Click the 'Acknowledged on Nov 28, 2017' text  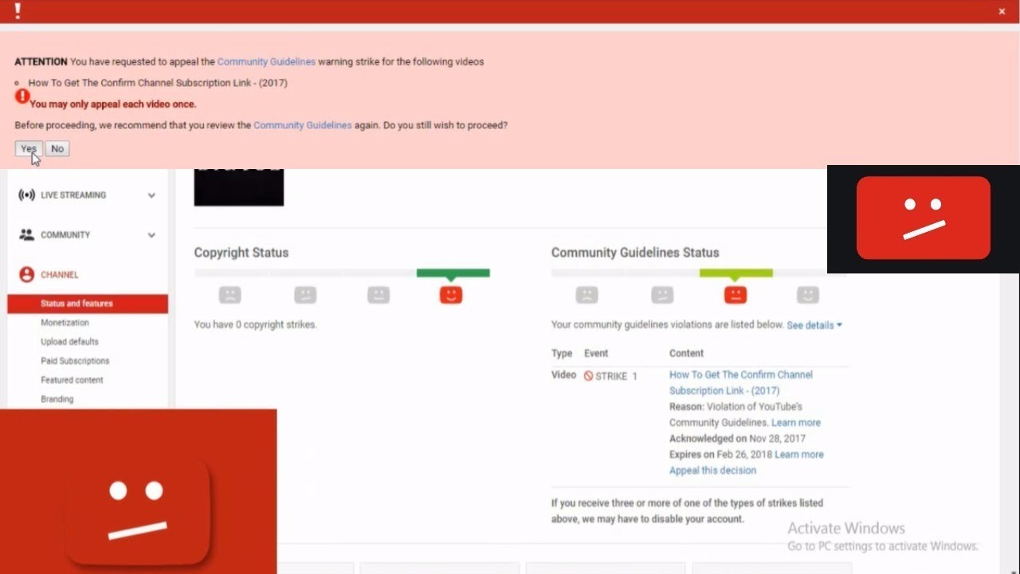coord(737,438)
